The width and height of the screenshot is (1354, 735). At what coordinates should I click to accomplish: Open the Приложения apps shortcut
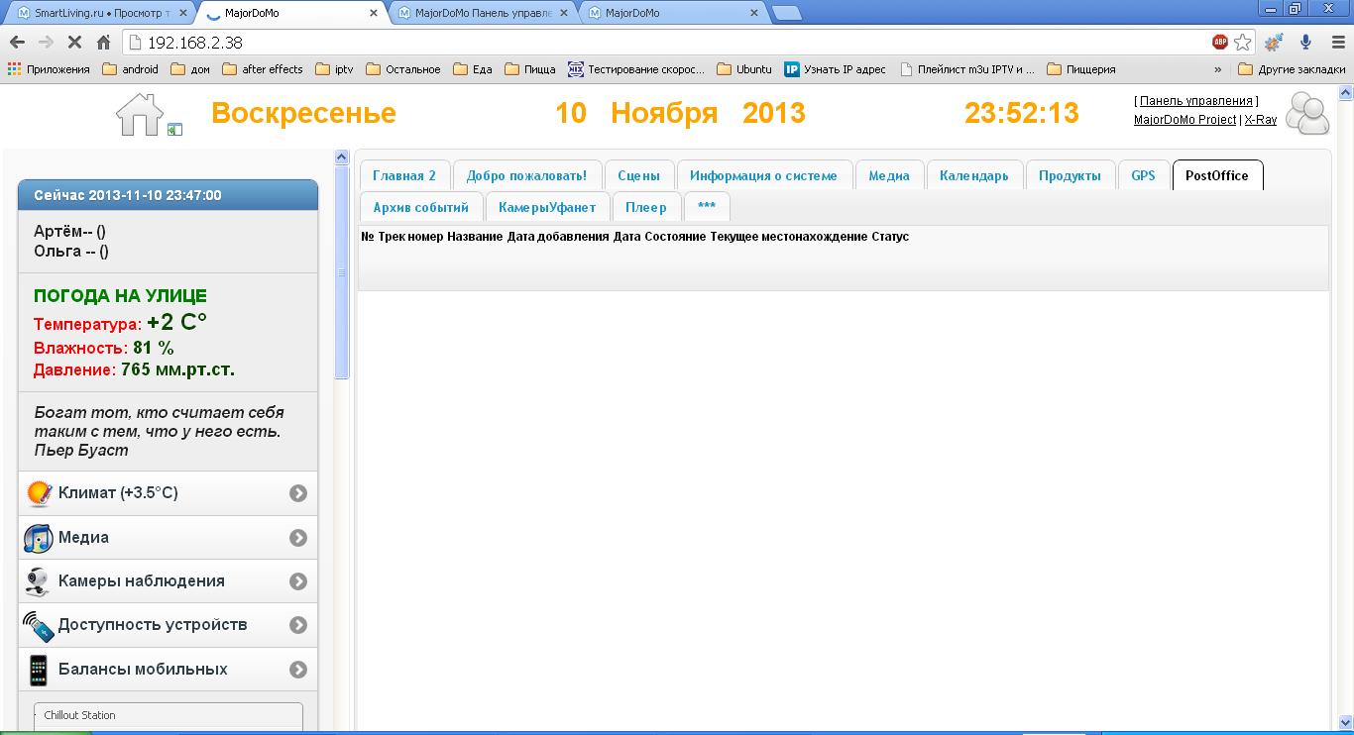(48, 69)
